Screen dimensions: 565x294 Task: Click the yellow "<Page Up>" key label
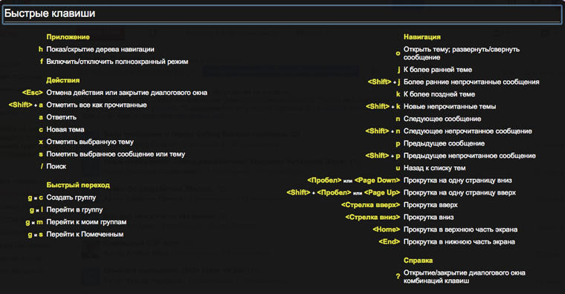pyautogui.click(x=382, y=192)
